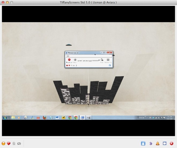Open the second Chrome icon in taskbar
This screenshot has width=177, height=148.
pos(76,118)
